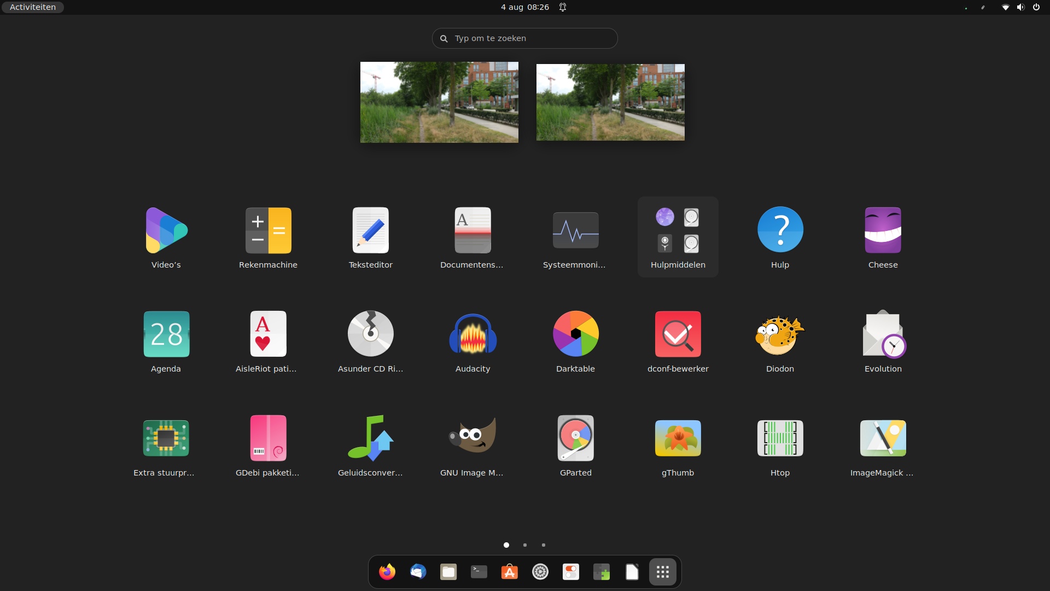Launch gThumb image viewer

[678, 438]
